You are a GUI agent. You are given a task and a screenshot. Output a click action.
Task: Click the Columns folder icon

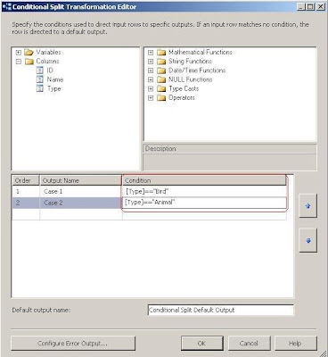[29, 62]
